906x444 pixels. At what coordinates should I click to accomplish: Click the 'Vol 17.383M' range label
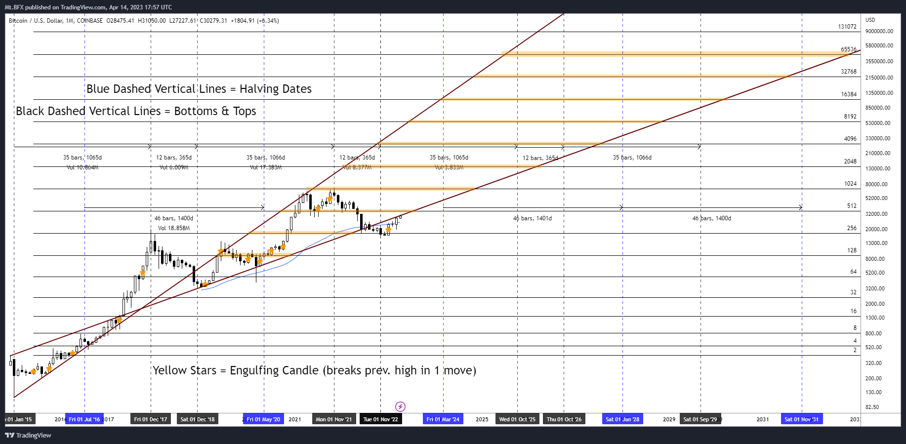click(x=266, y=167)
